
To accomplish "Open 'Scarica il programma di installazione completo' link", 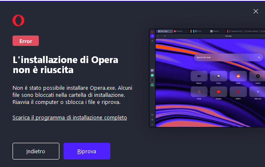I will click(70, 117).
